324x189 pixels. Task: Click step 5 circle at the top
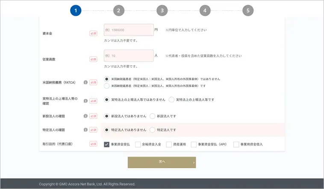pyautogui.click(x=248, y=11)
